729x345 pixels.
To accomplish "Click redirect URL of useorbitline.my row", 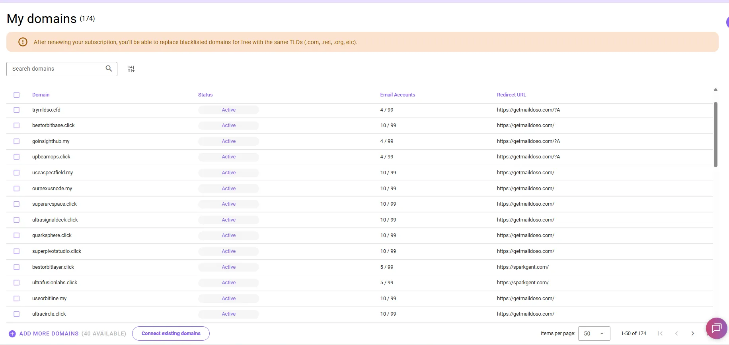I will point(526,299).
